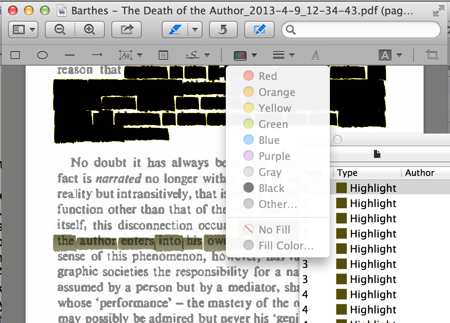The image size is (450, 323).
Task: Open the color swatch button in toolbar
Action: (x=240, y=56)
